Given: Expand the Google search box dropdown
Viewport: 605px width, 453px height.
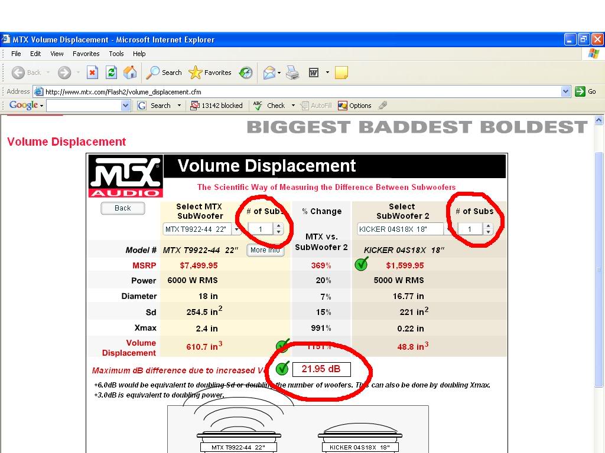Looking at the screenshot, I should click(125, 106).
